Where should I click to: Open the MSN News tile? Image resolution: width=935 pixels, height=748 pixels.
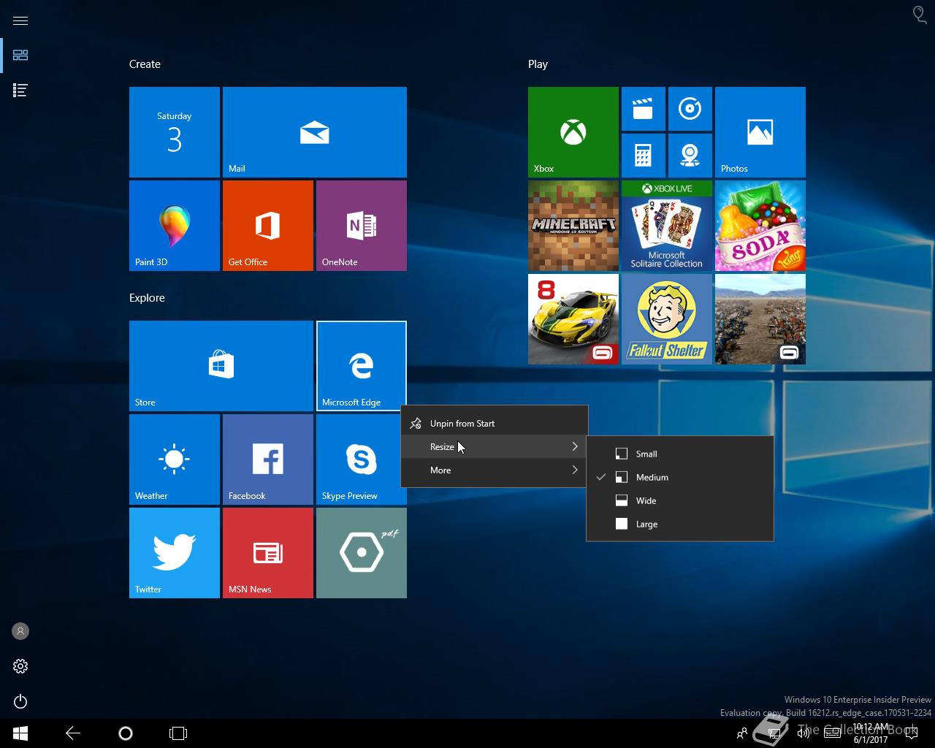point(268,553)
